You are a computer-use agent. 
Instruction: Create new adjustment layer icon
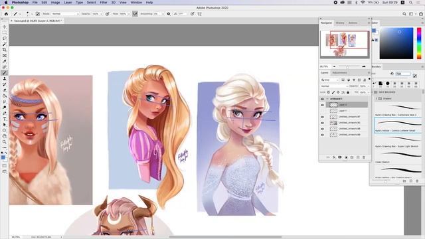pyautogui.click(x=346, y=157)
